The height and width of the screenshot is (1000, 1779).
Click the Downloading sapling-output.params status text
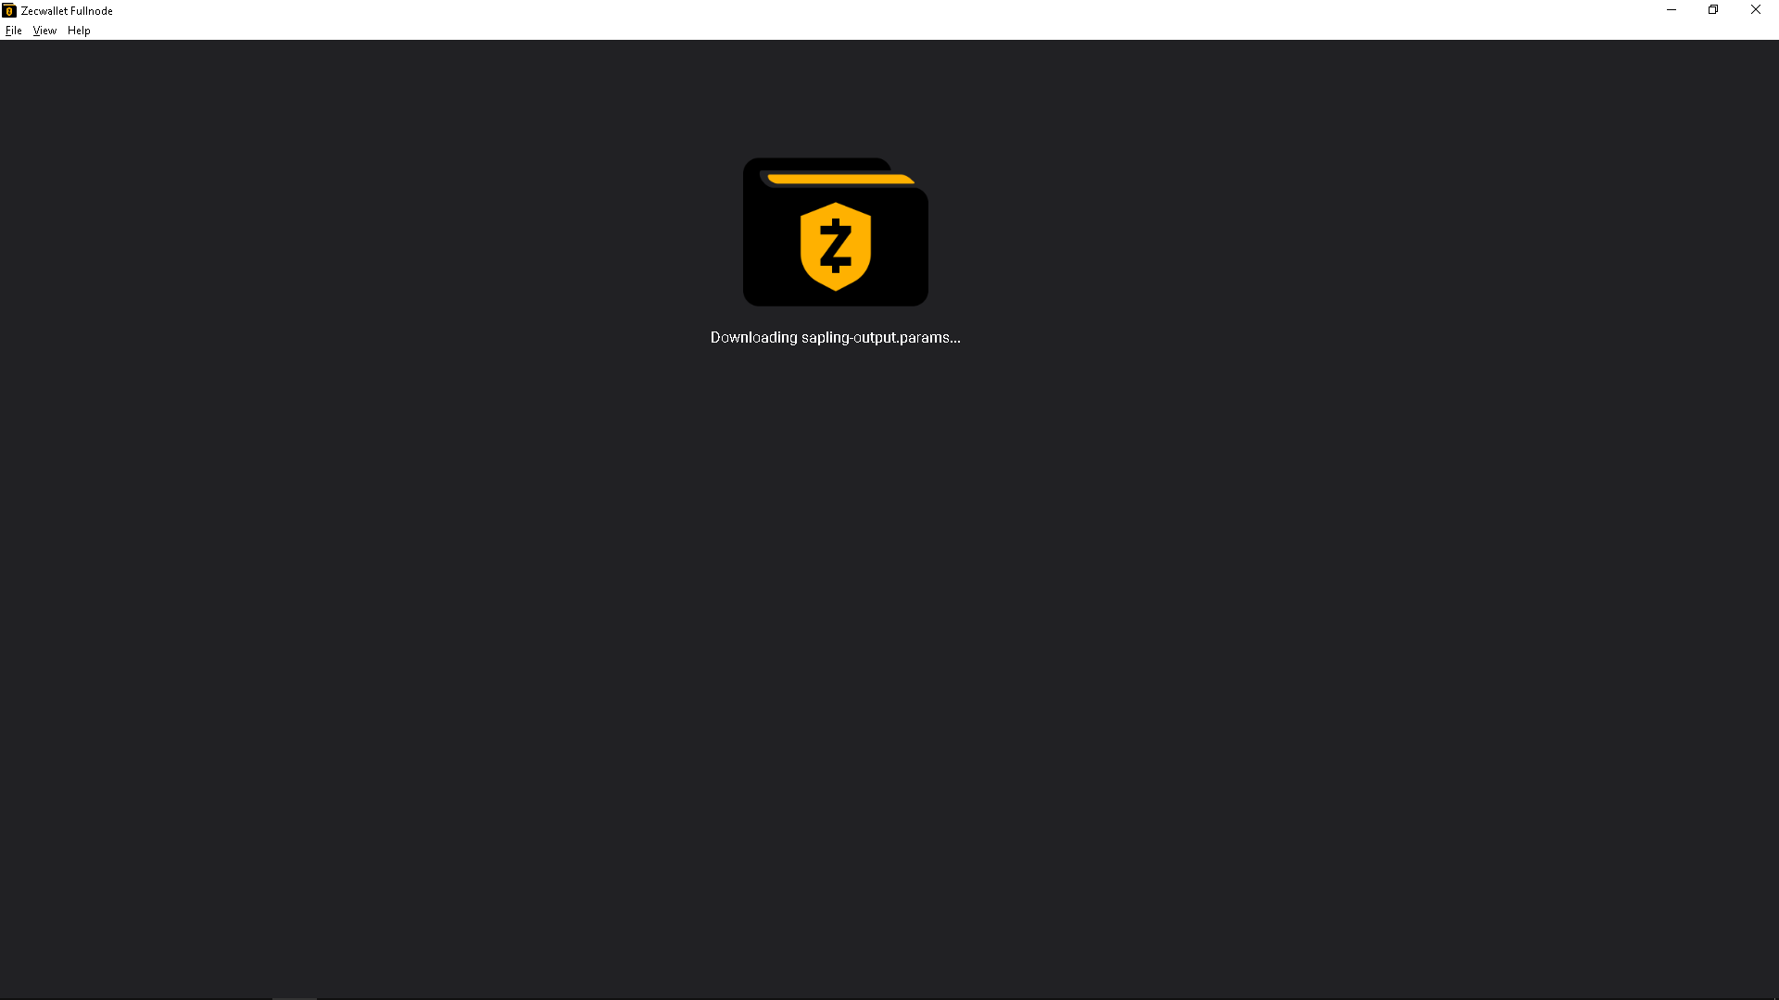[835, 337]
